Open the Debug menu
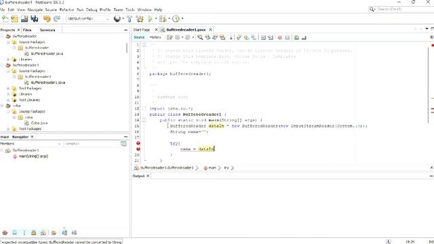The image size is (434, 244). 92,9
